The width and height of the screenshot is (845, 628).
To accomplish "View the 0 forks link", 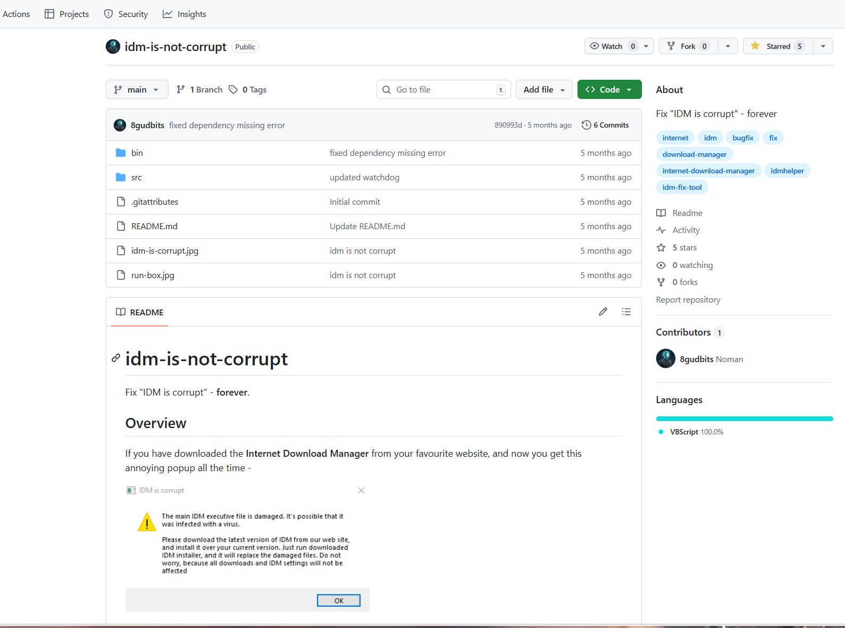I will tap(677, 282).
